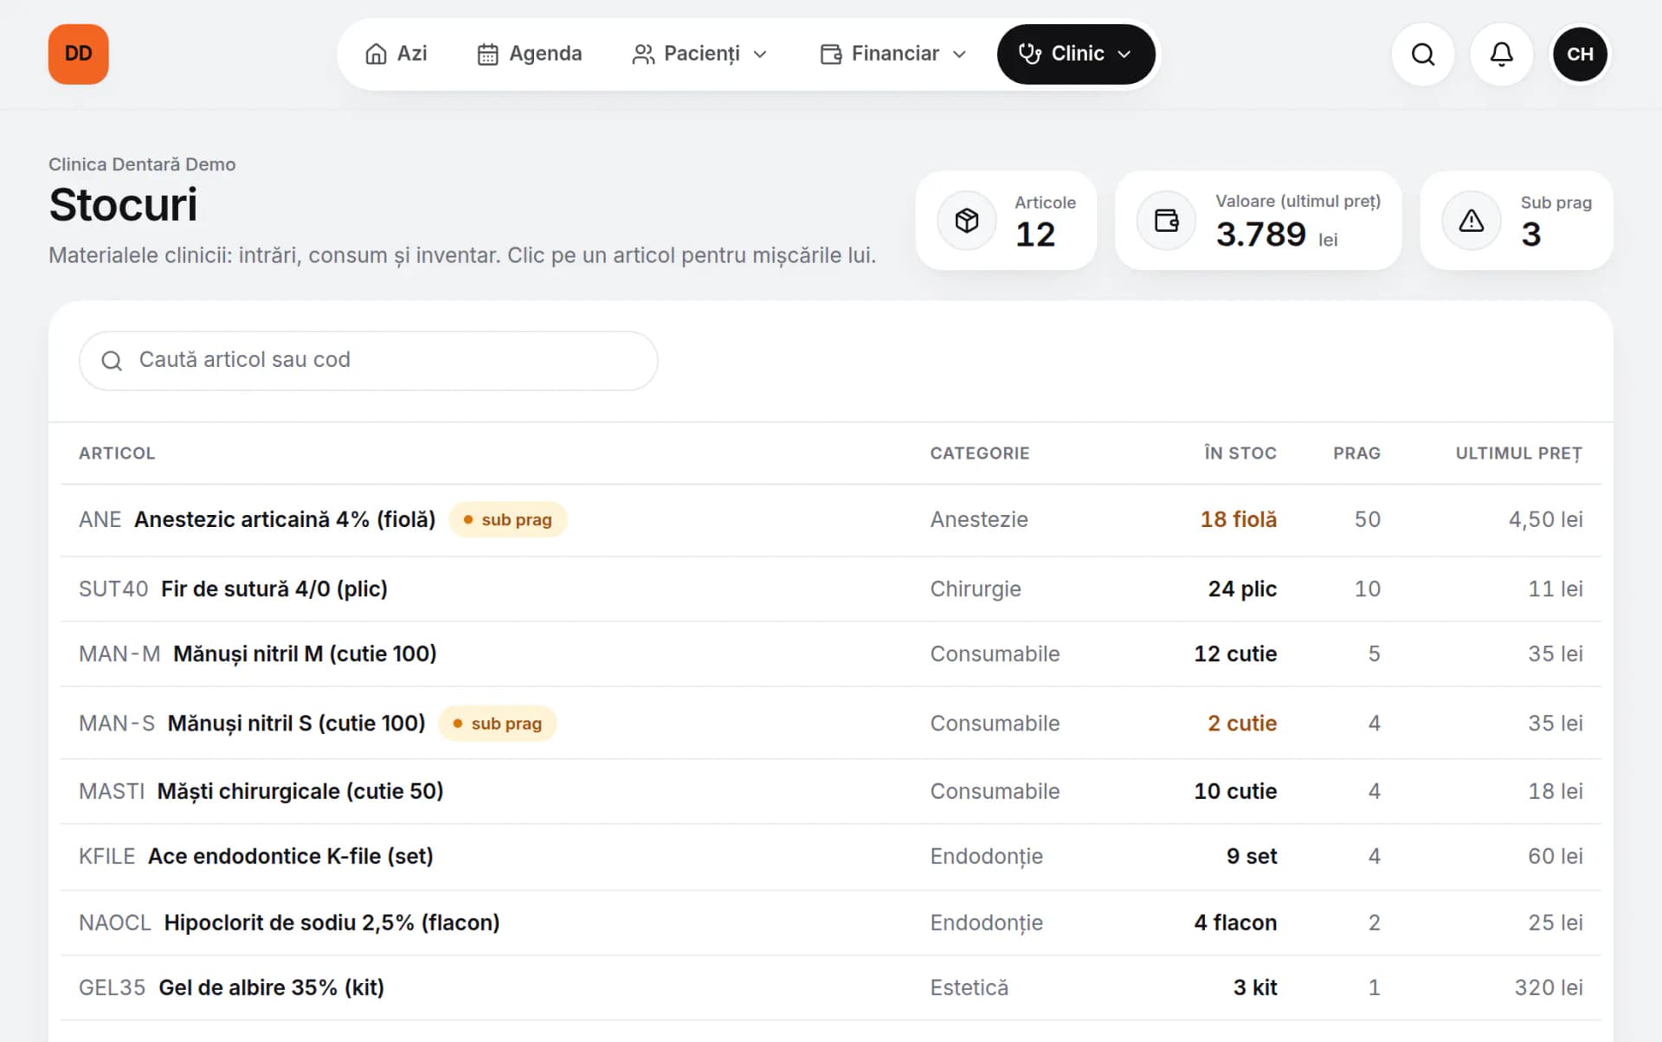Click the Chirurgie category cell
This screenshot has height=1042, width=1662.
pyautogui.click(x=976, y=589)
